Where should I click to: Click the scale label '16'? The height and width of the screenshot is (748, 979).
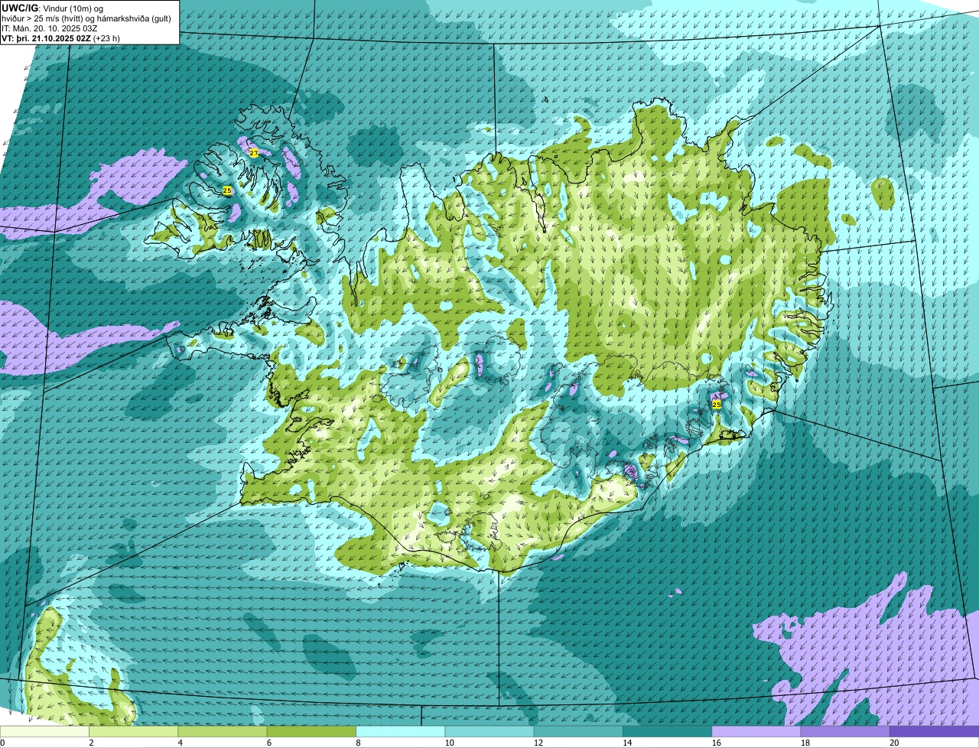coord(716,743)
